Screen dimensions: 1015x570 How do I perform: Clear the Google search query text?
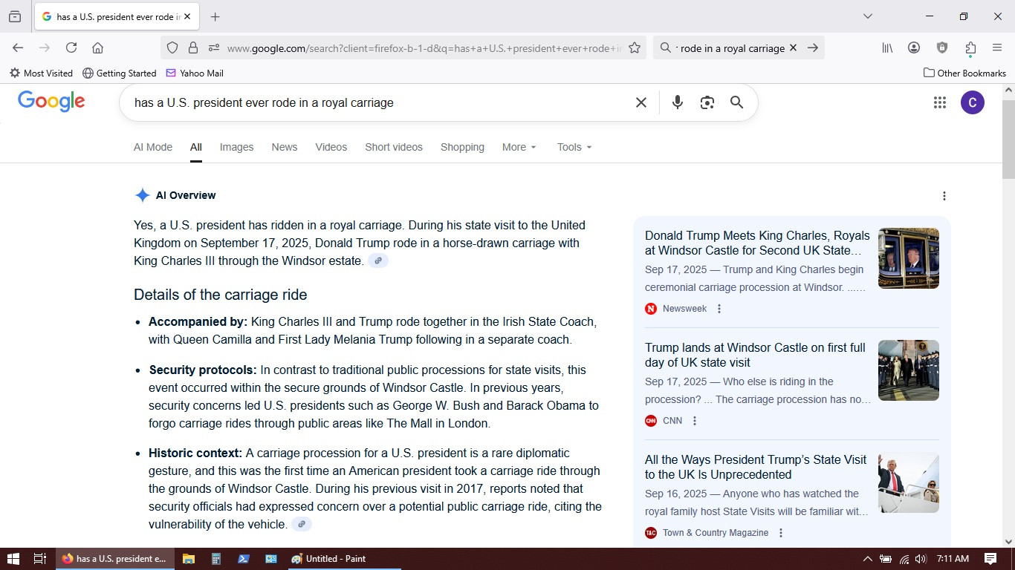(641, 102)
